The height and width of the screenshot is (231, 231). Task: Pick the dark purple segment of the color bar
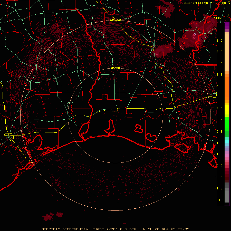coord(227,26)
